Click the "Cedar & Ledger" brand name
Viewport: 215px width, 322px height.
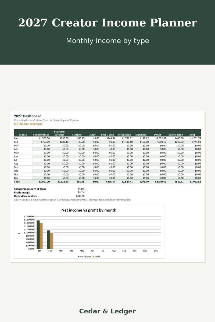pyautogui.click(x=107, y=311)
